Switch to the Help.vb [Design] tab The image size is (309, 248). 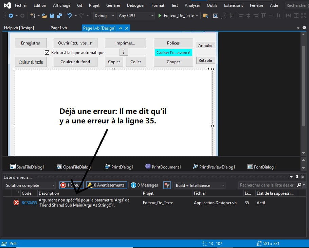(x=19, y=28)
